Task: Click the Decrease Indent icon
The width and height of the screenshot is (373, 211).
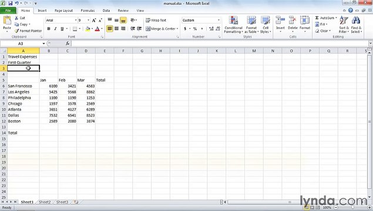Action: [133, 29]
